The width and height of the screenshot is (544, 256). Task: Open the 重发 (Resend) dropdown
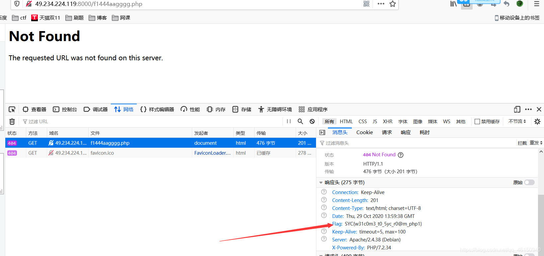point(536,143)
